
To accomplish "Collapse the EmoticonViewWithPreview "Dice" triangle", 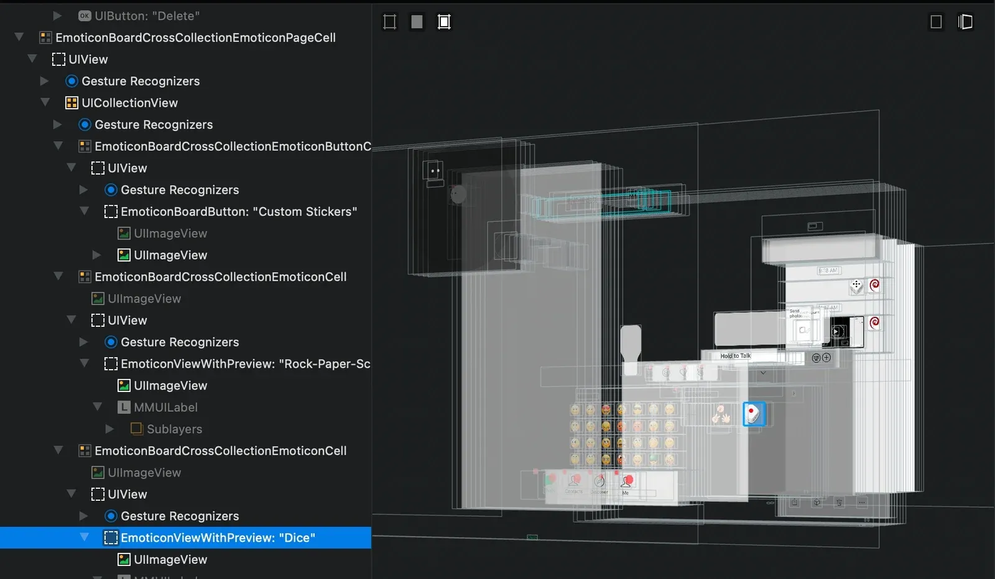I will (85, 537).
